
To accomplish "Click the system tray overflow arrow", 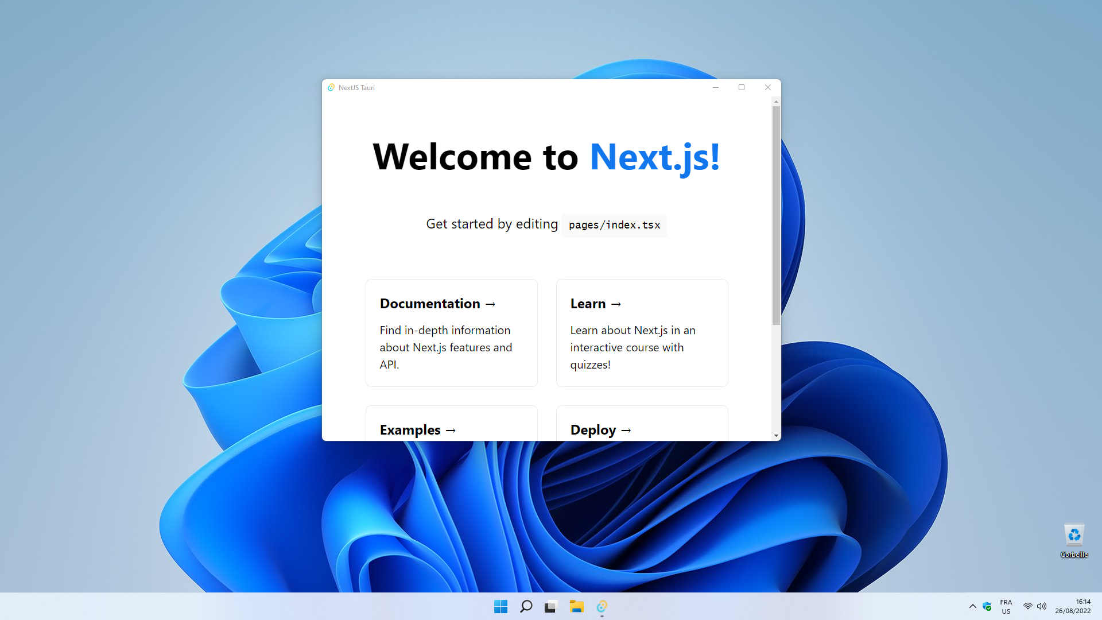I will tap(973, 606).
